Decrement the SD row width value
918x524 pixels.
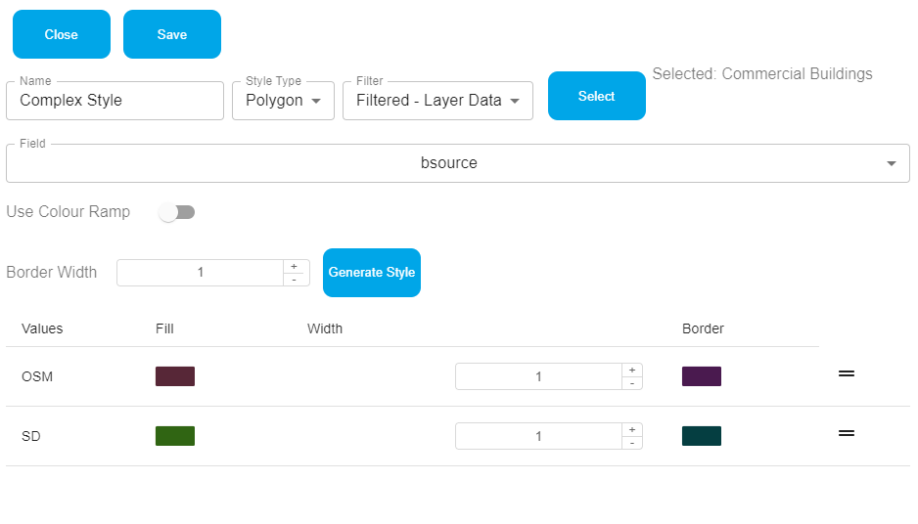click(632, 443)
